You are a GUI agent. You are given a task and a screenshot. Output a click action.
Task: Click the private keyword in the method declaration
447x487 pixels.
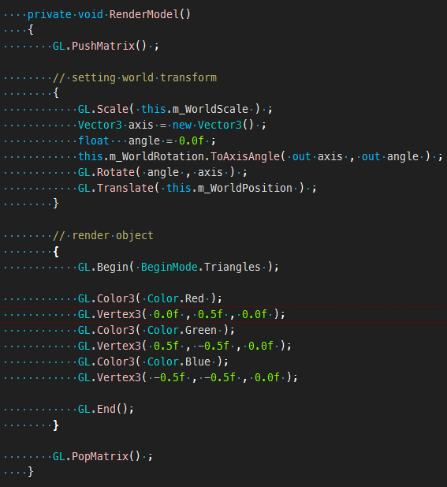(50, 14)
